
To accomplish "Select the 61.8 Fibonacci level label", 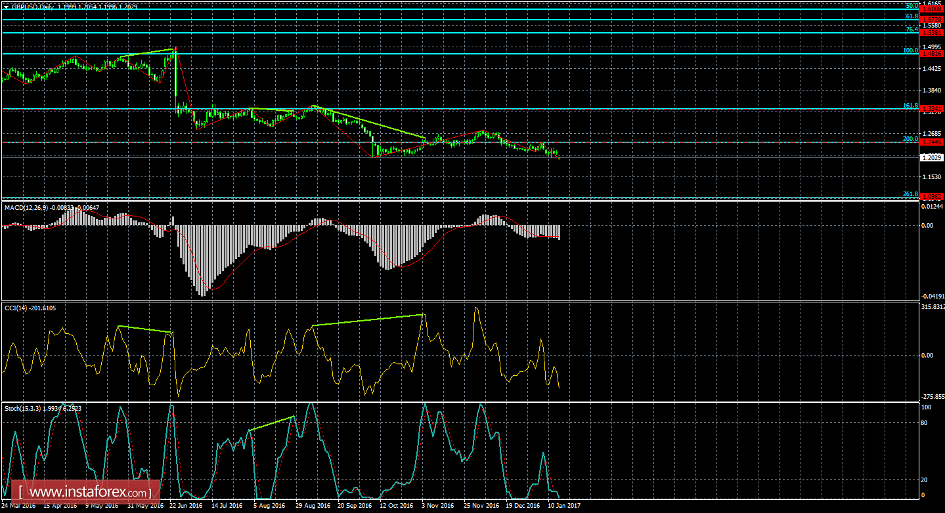I will click(x=912, y=16).
